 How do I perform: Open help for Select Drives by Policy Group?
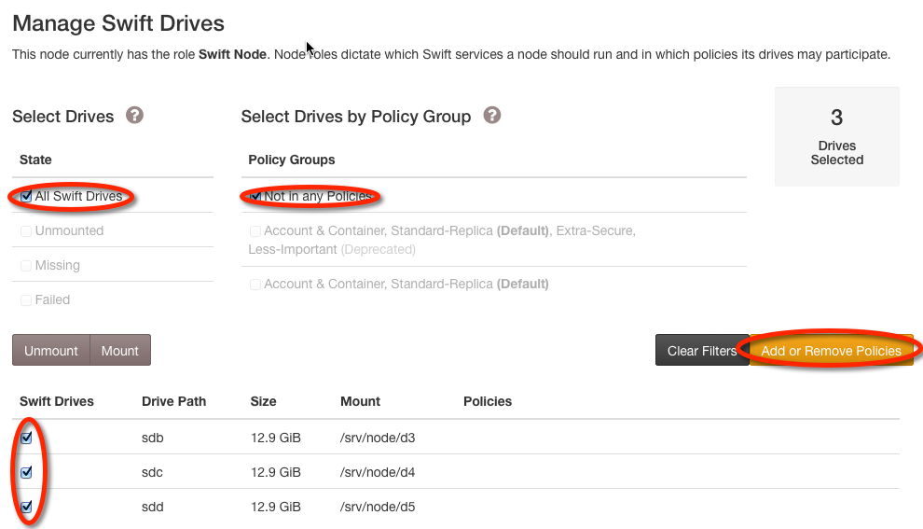492,116
